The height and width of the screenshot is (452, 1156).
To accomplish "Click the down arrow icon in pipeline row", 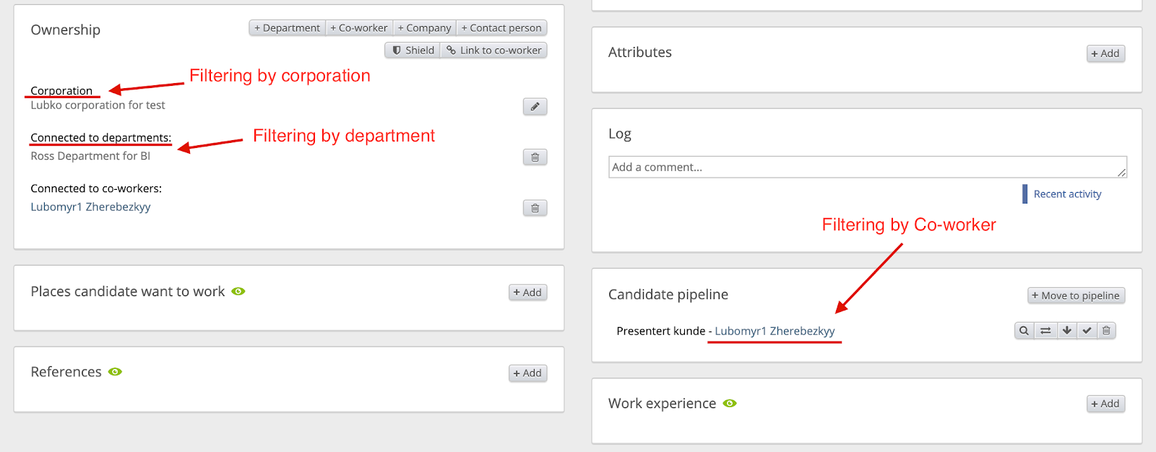I will (x=1066, y=331).
